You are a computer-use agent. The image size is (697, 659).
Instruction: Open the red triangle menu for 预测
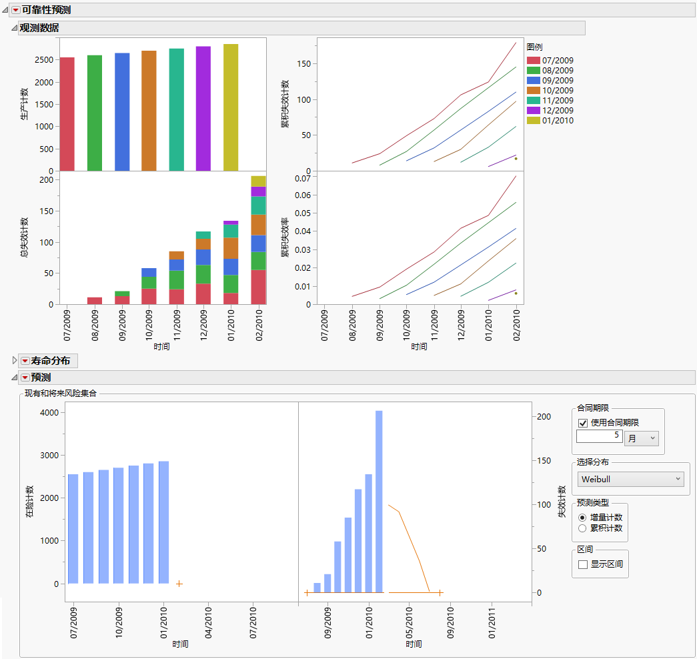click(25, 377)
